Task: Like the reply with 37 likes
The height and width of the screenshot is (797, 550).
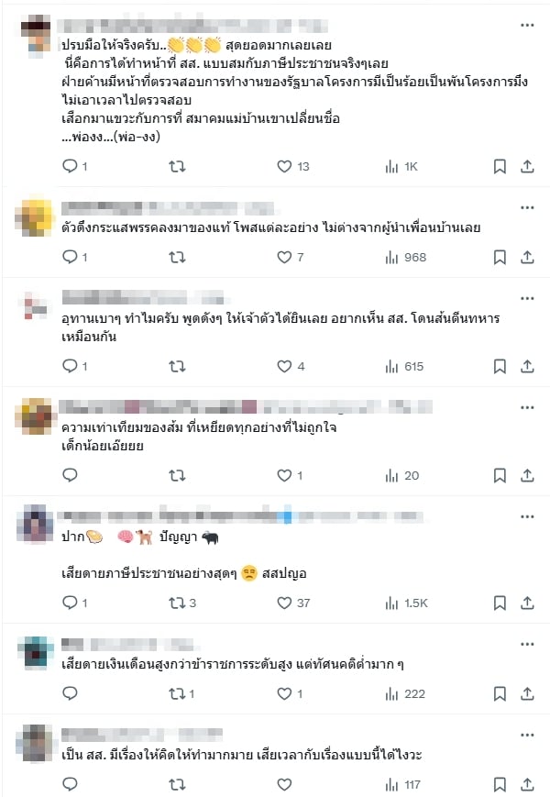Action: pos(293,603)
